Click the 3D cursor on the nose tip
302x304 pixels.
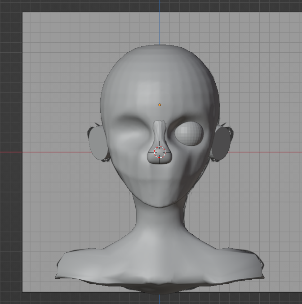click(160, 152)
